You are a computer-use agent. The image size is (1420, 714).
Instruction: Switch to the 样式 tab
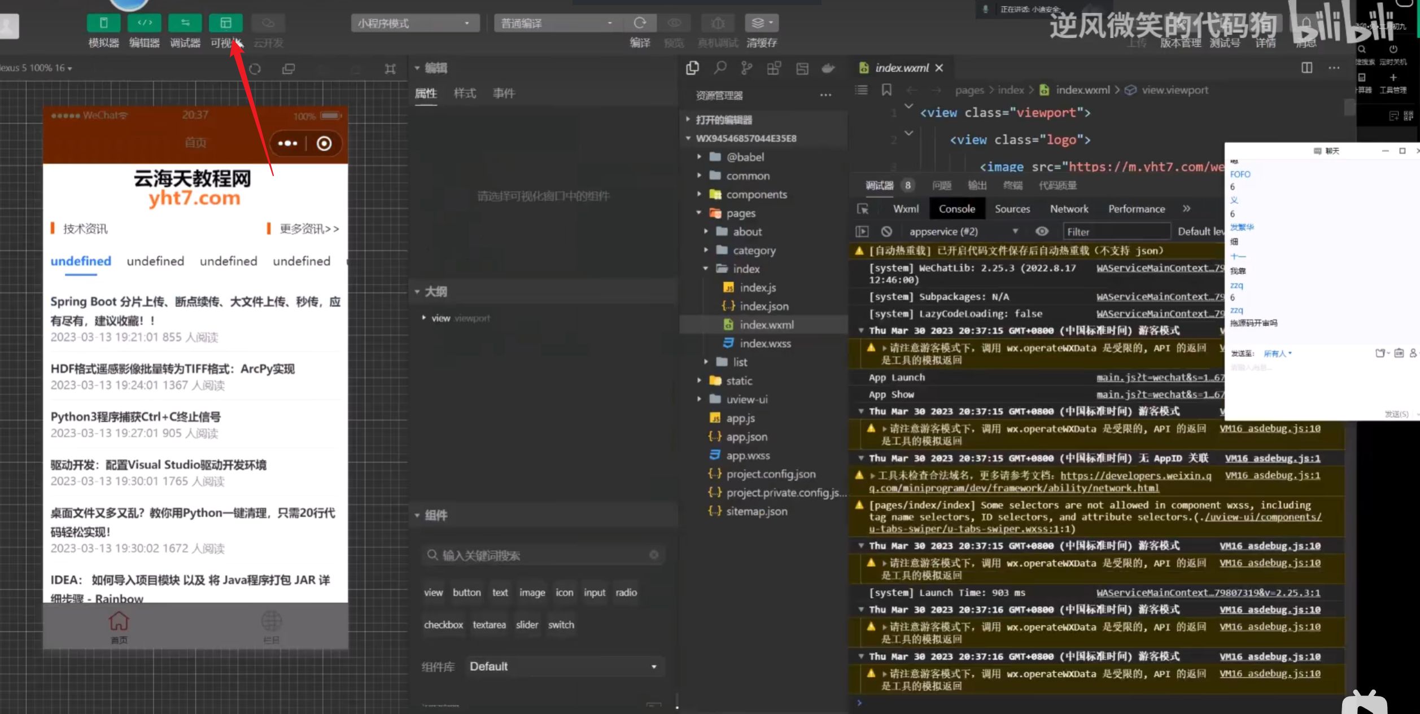click(x=465, y=93)
